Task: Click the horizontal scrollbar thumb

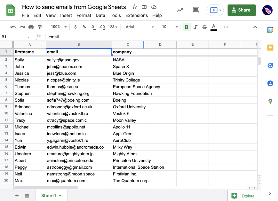Action: (46, 188)
